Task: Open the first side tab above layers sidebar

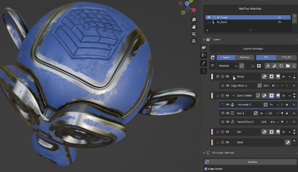Action: click(203, 47)
